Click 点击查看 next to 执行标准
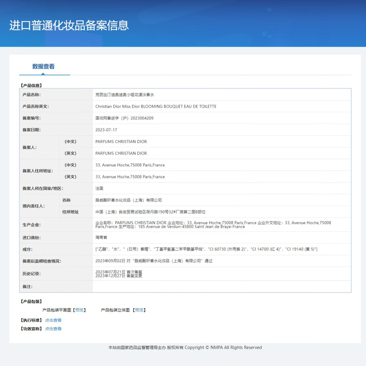This screenshot has width=366, height=366. [53, 320]
